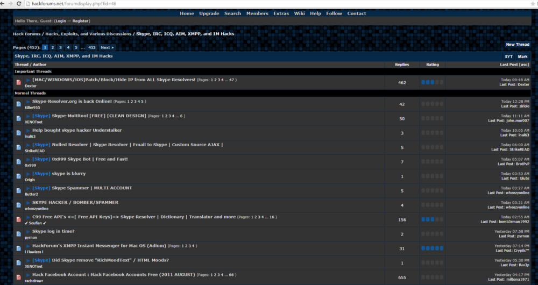The height and width of the screenshot is (285, 538).
Task: Click the folder icon for Skype-Multitool thread
Action: point(18,118)
